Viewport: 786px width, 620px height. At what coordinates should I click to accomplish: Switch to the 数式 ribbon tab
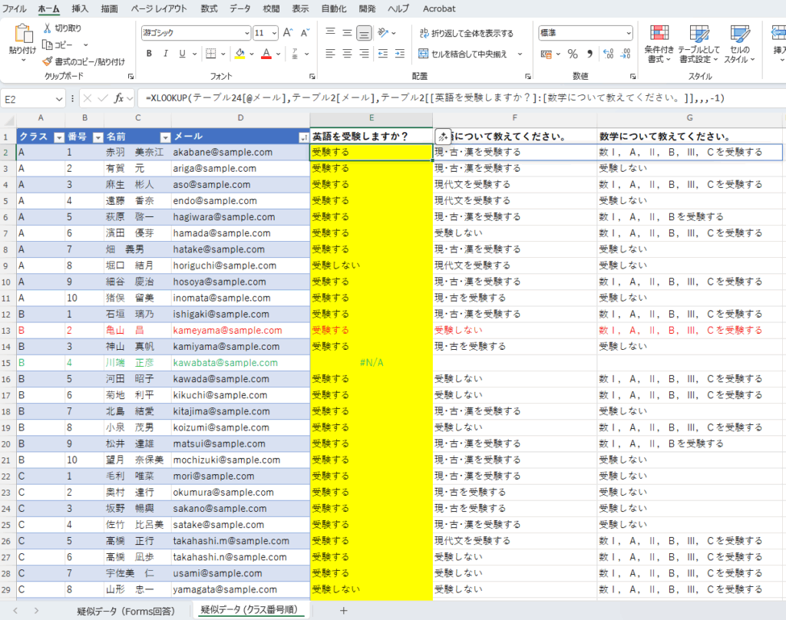[x=209, y=8]
